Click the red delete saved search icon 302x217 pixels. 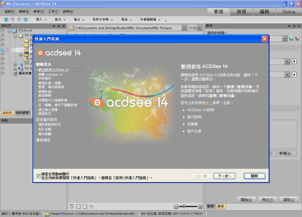(x=297, y=38)
